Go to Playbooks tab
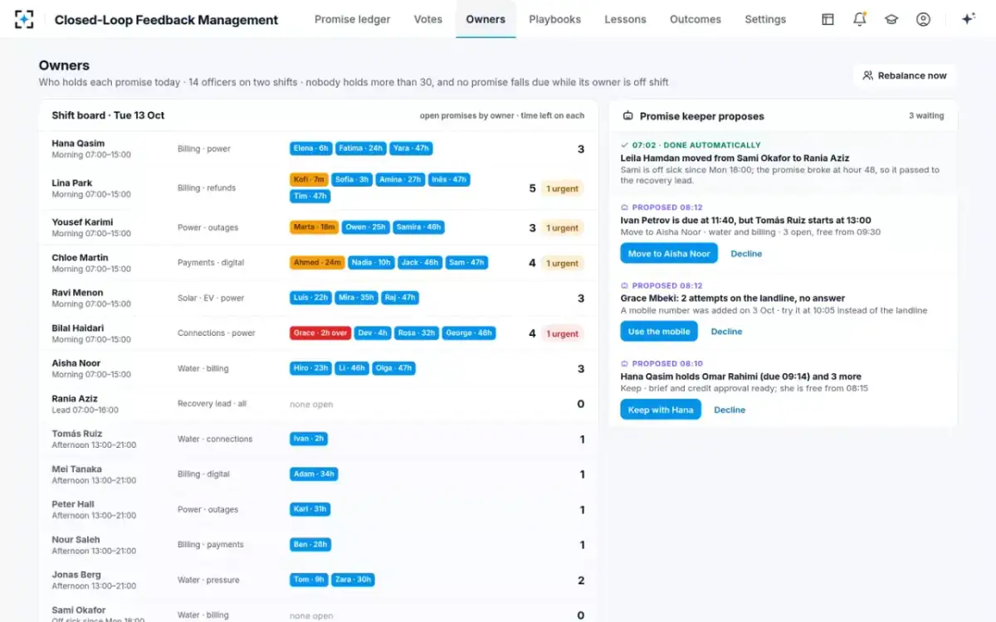This screenshot has width=996, height=622. [x=555, y=19]
